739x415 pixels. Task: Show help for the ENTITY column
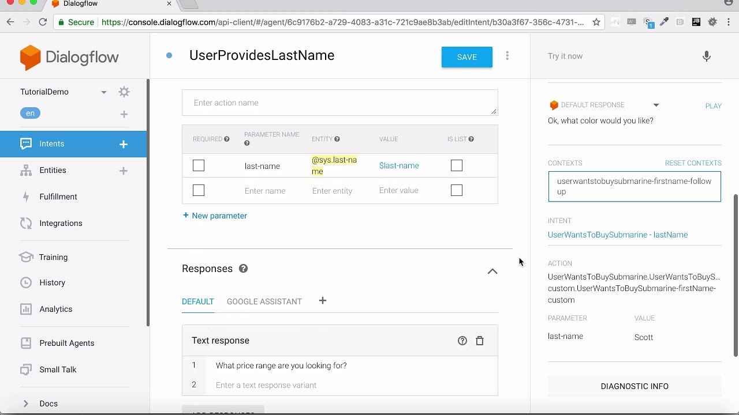click(x=337, y=139)
